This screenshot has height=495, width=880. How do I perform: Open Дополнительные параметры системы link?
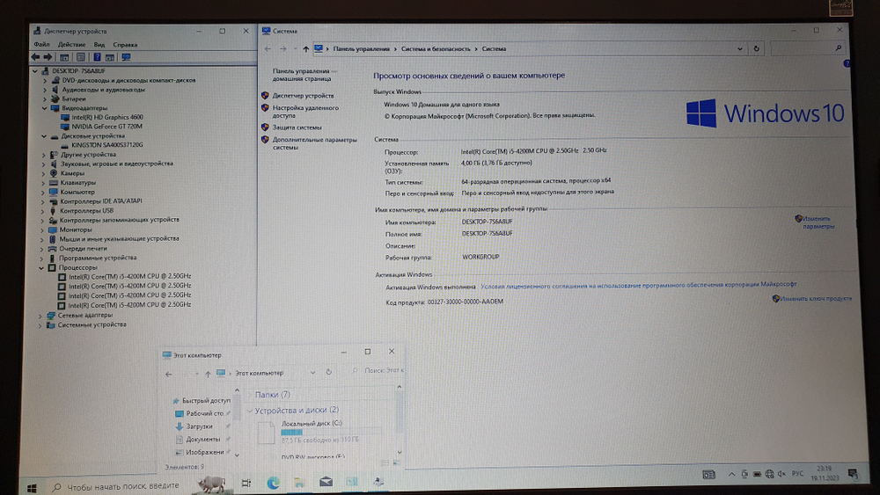[x=314, y=143]
